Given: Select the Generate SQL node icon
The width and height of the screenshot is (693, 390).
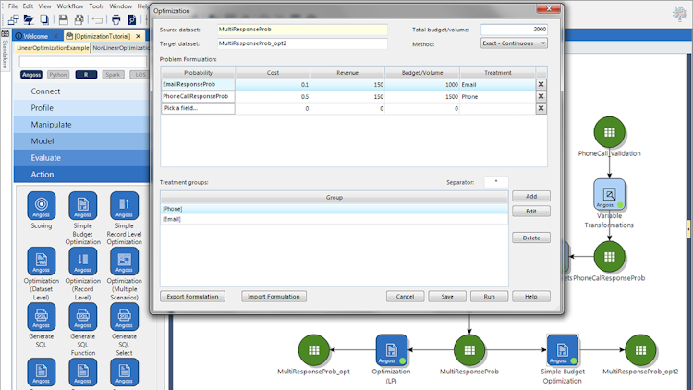Looking at the screenshot, I should click(41, 317).
